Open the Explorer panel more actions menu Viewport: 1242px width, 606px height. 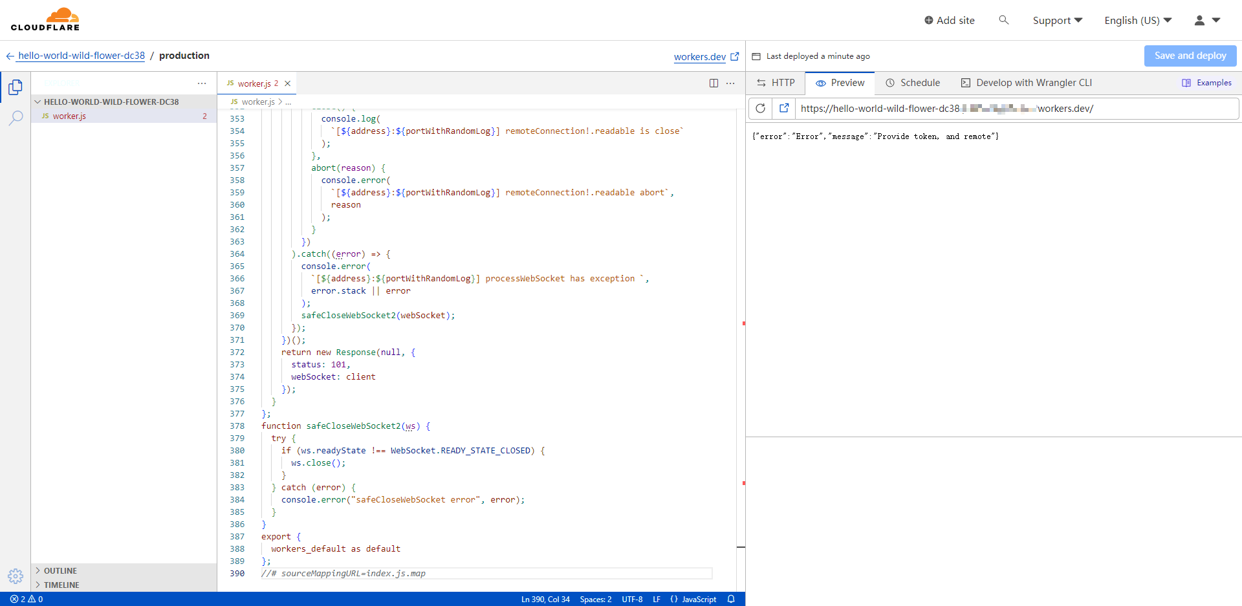click(x=202, y=83)
